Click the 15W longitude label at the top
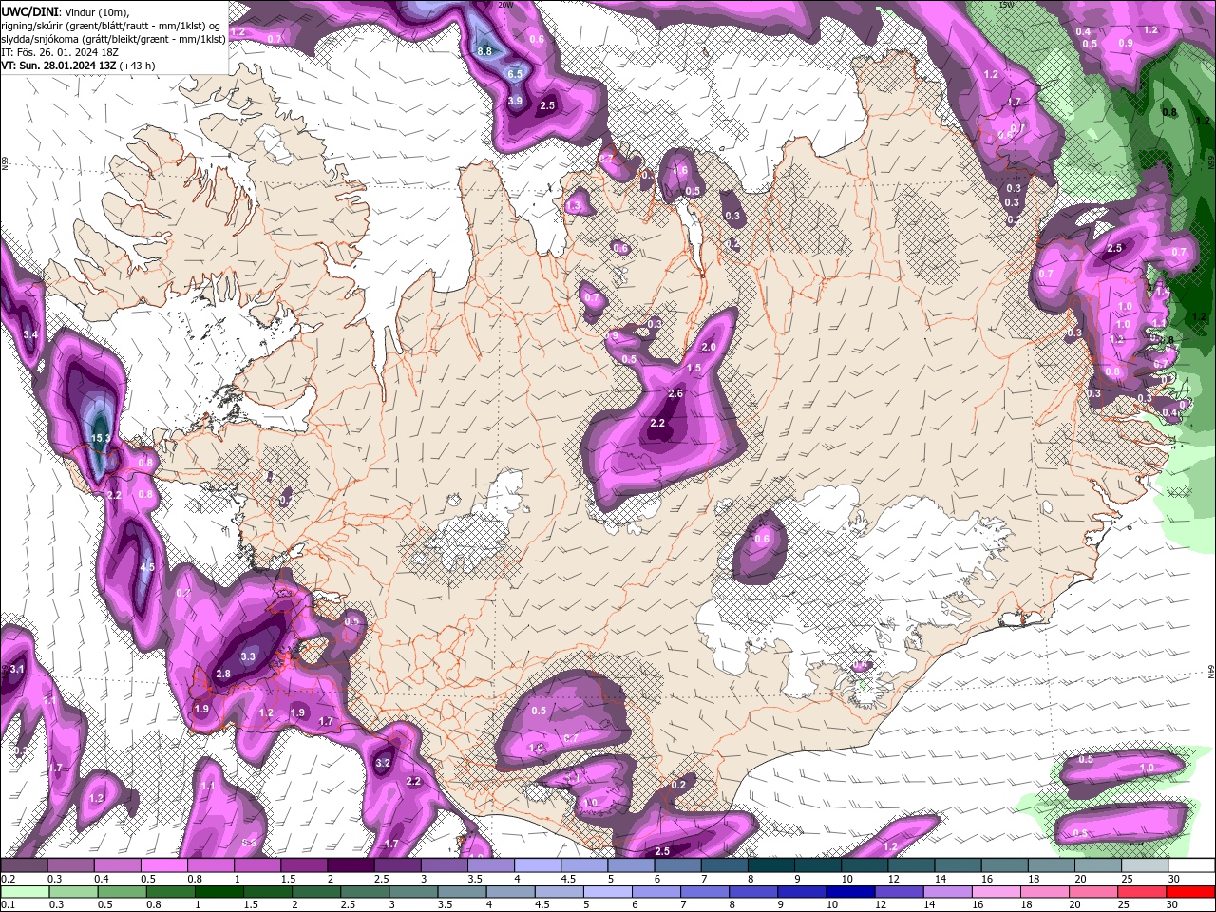The width and height of the screenshot is (1216, 912). pyautogui.click(x=1006, y=5)
